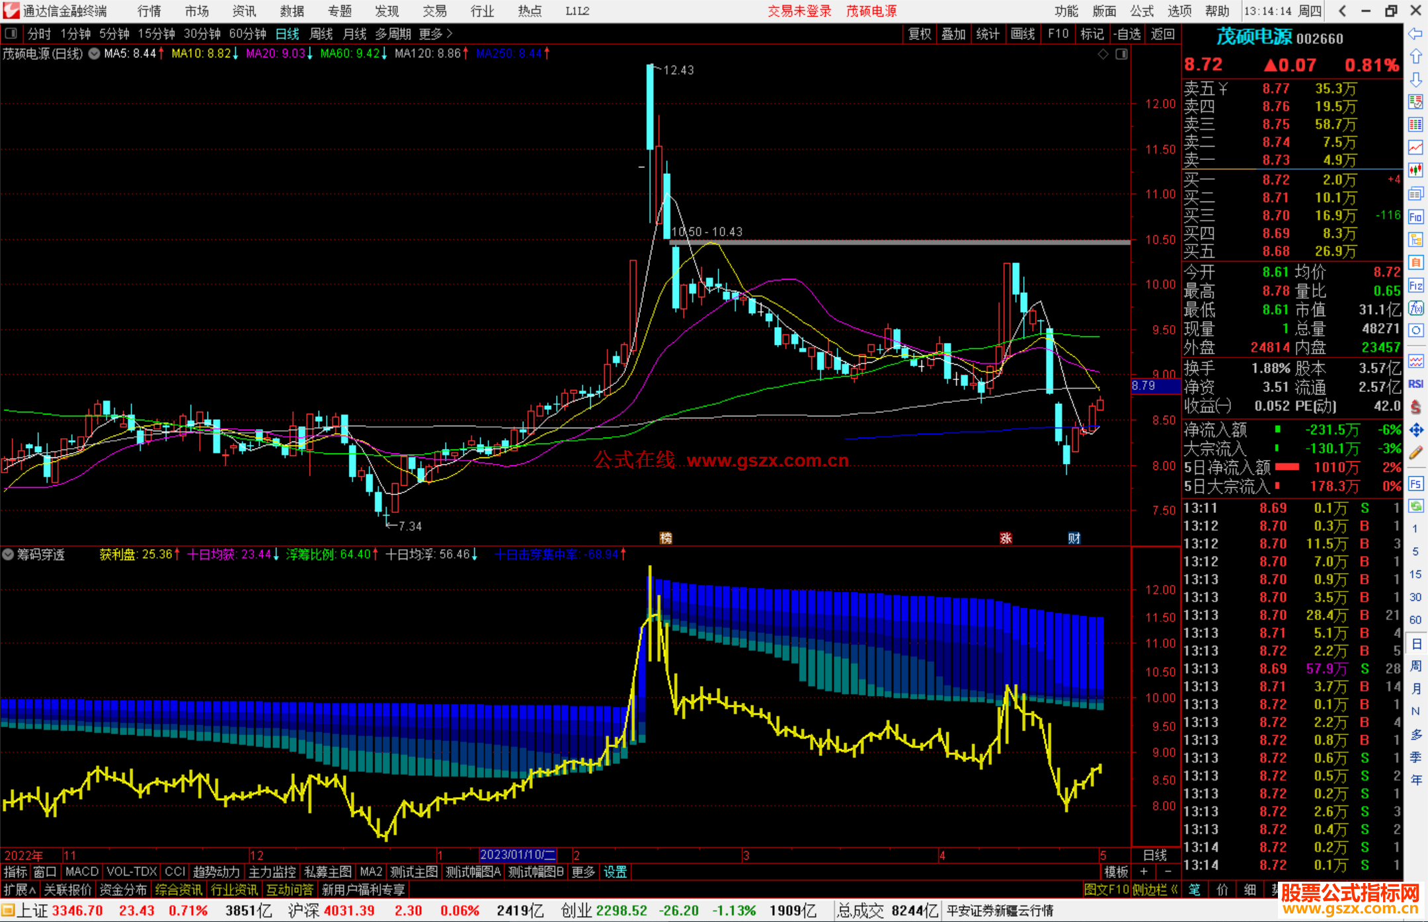Click the candlestick chart icon in sidebar
1428x922 pixels.
click(x=1415, y=171)
